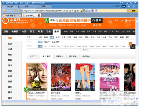Sort by 评论最多 tab
Viewport: 142px width, 108px height.
point(73,56)
